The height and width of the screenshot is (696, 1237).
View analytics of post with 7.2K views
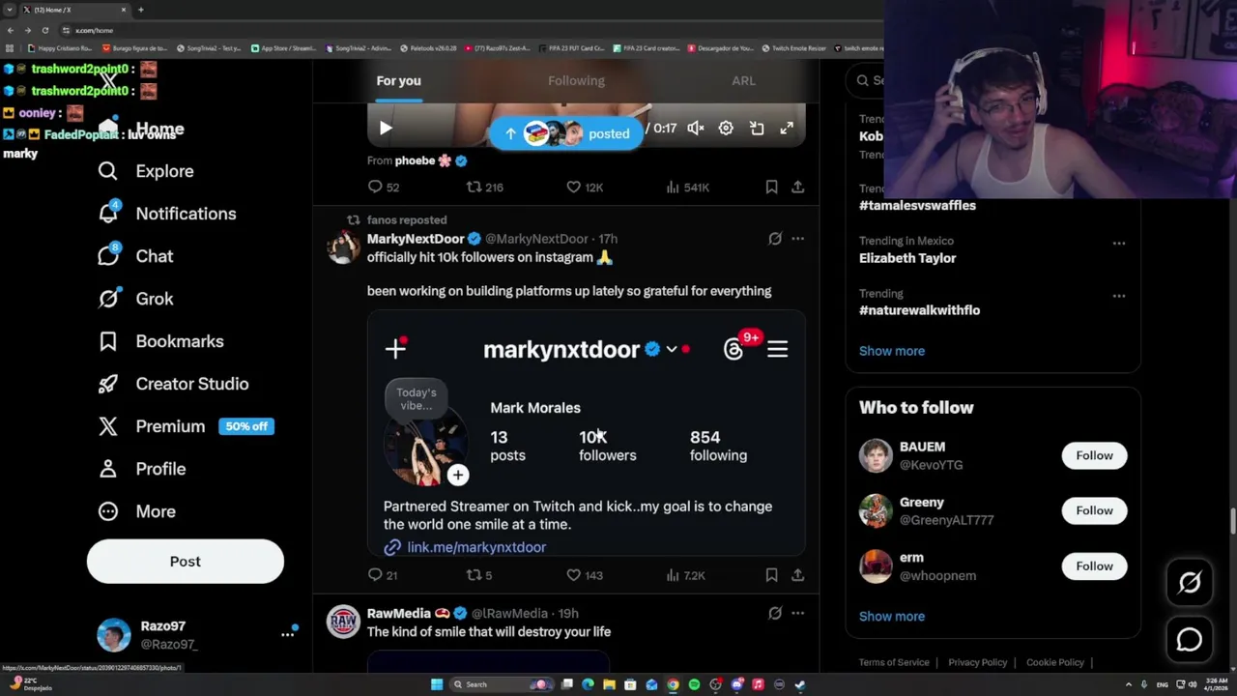click(x=686, y=575)
